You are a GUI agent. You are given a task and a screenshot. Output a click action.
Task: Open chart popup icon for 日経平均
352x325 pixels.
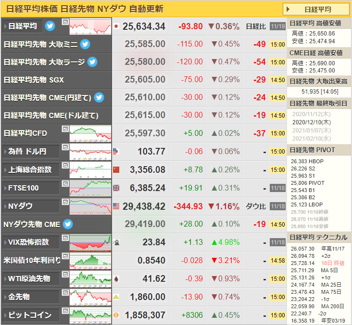[65, 22]
